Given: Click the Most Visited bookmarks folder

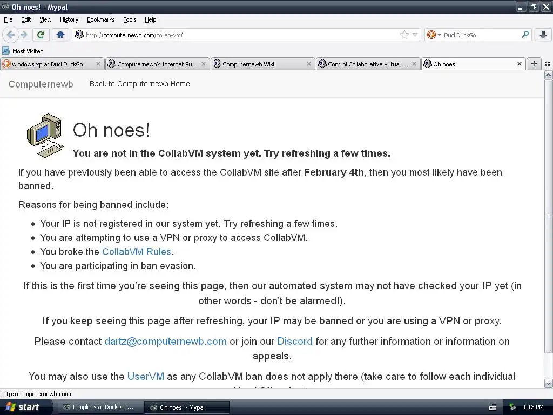Looking at the screenshot, I should (x=23, y=51).
